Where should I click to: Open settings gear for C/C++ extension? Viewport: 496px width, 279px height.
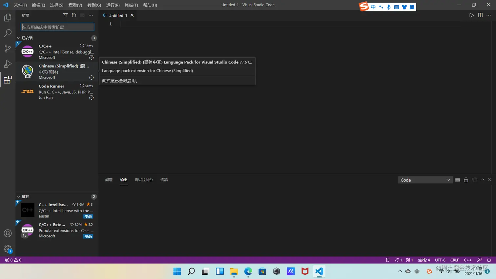click(x=92, y=57)
